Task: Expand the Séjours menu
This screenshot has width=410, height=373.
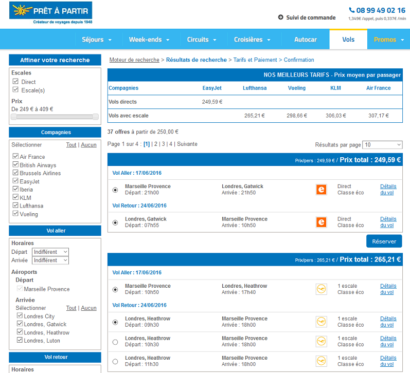Action: (96, 40)
